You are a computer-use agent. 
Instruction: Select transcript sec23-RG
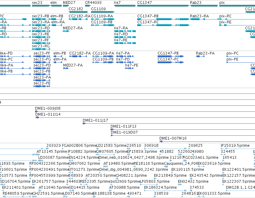[x=41, y=49]
